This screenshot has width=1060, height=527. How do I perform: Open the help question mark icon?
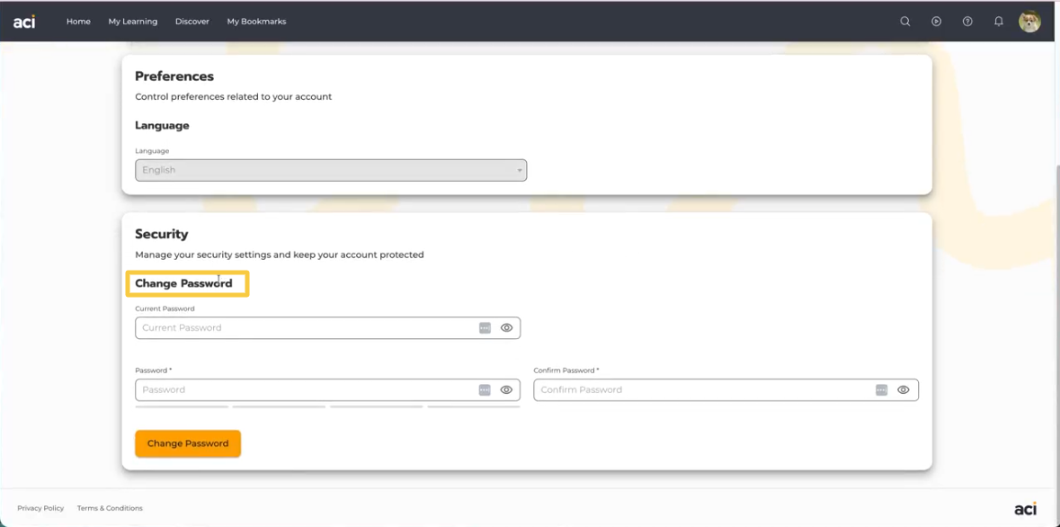pyautogui.click(x=967, y=22)
